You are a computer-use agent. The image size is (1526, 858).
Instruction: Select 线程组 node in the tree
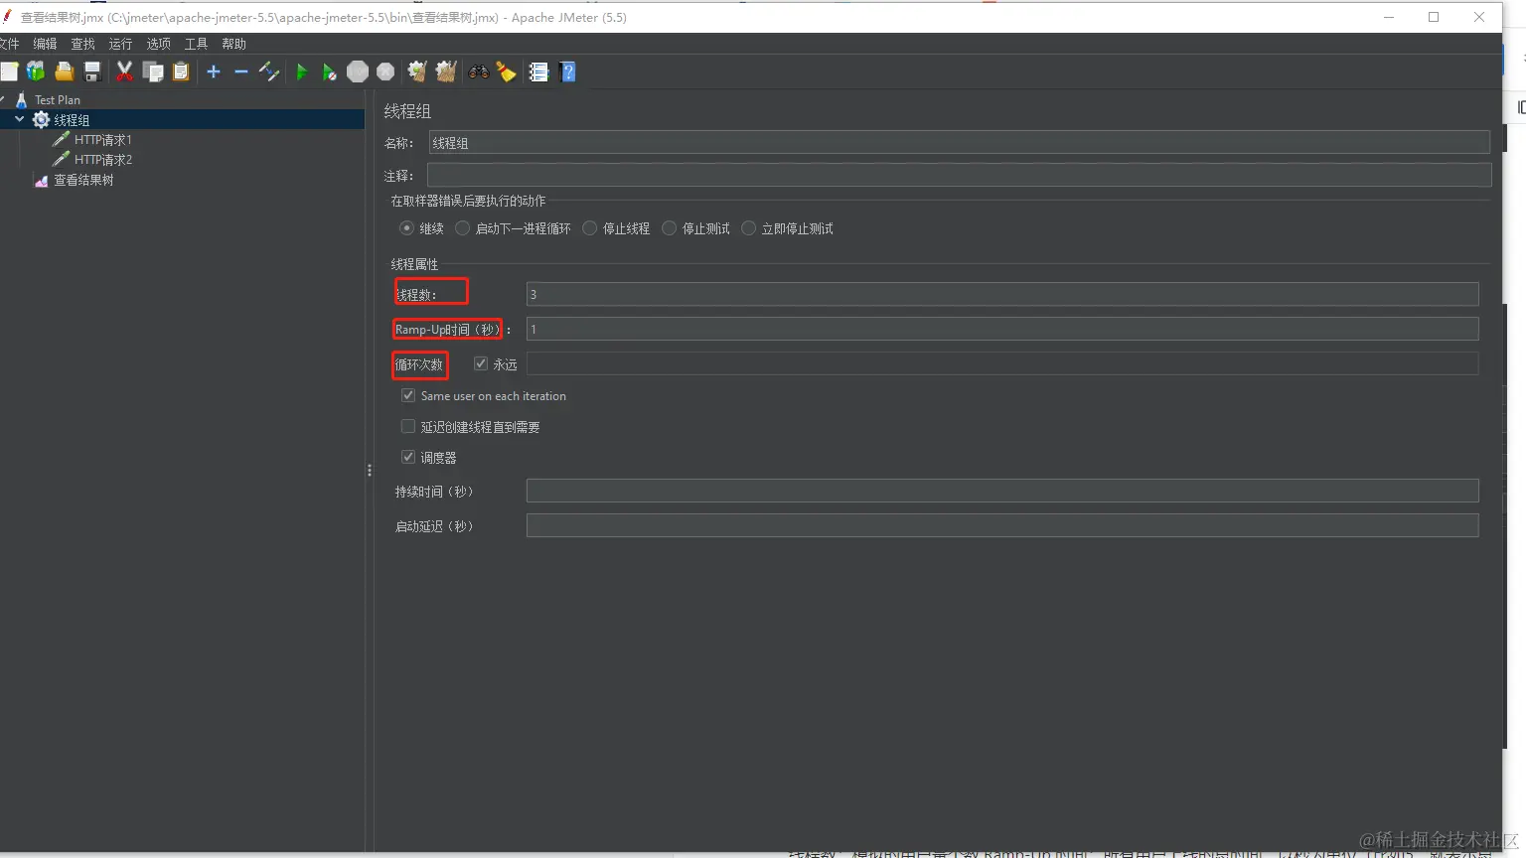[x=72, y=120]
